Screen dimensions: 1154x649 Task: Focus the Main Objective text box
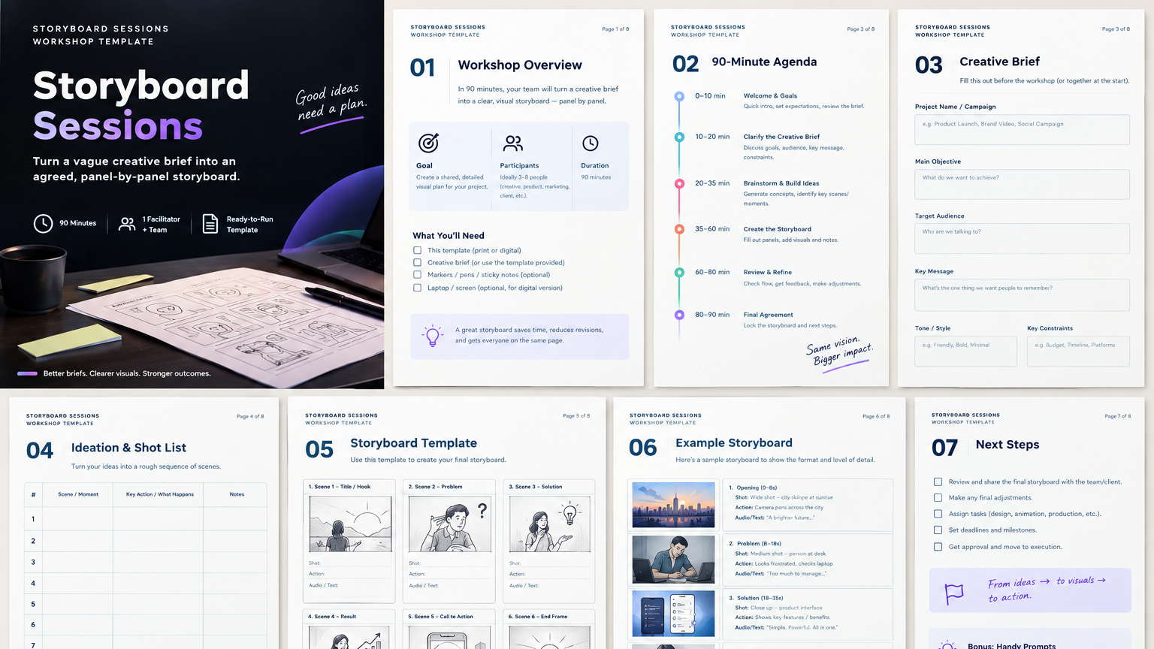1022,184
